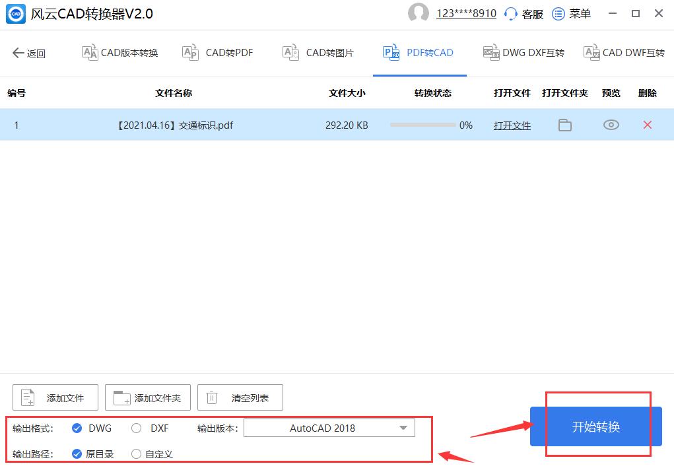Click the 清空列表 button
This screenshot has width=674, height=472.
click(240, 397)
